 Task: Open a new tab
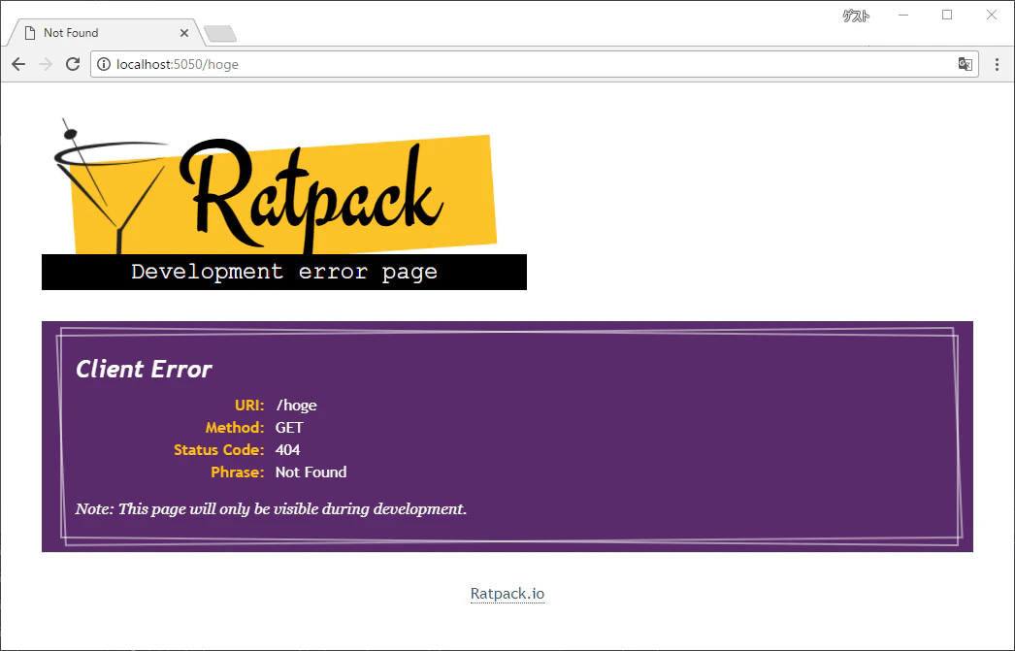(x=220, y=34)
